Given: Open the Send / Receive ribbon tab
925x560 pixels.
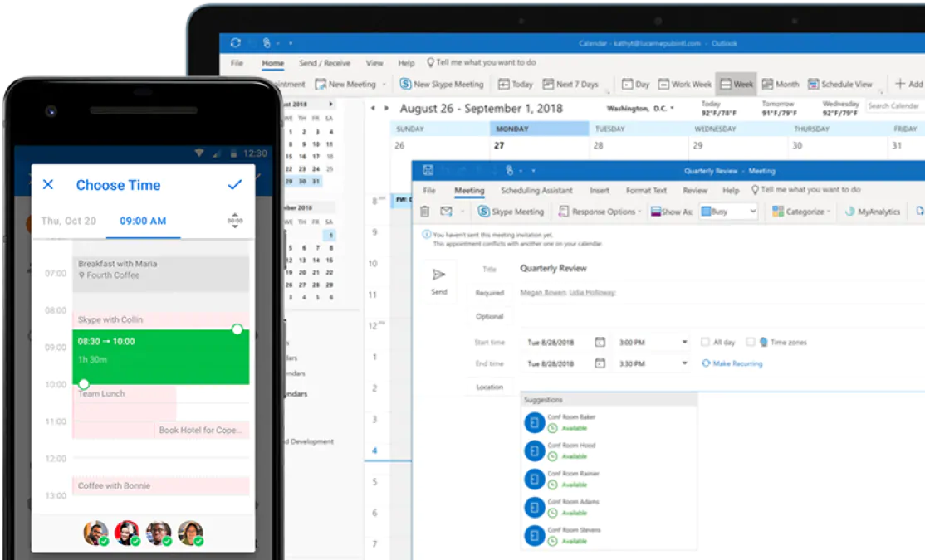Looking at the screenshot, I should (325, 63).
